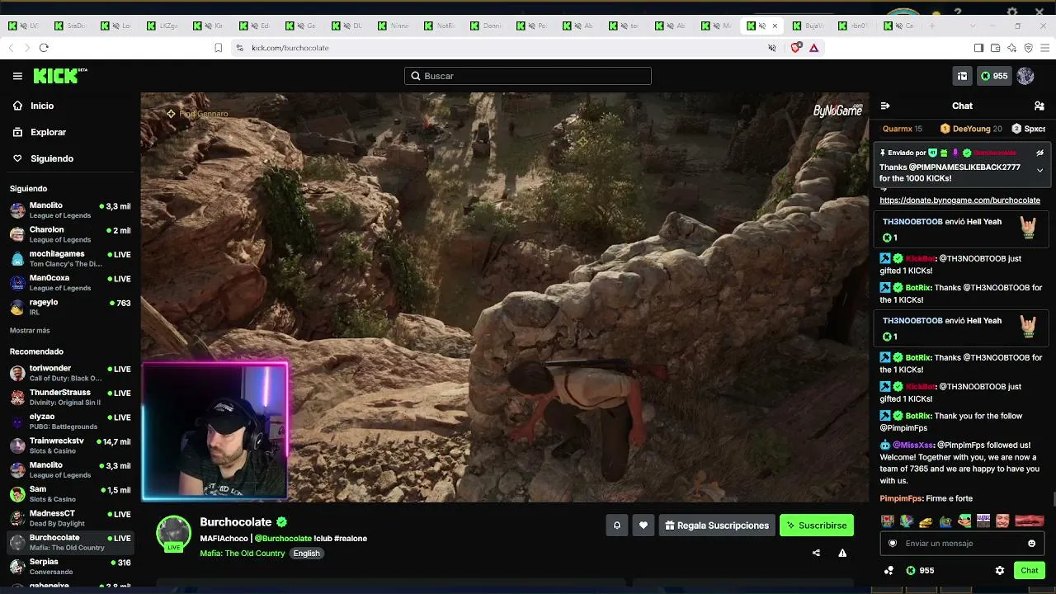Open elyzao channel from Recomendado
The image size is (1056, 594).
click(70, 422)
